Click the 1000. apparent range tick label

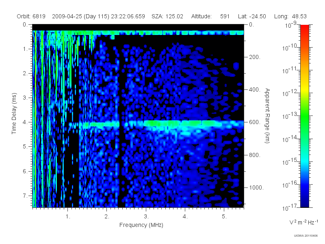pyautogui.click(x=256, y=187)
